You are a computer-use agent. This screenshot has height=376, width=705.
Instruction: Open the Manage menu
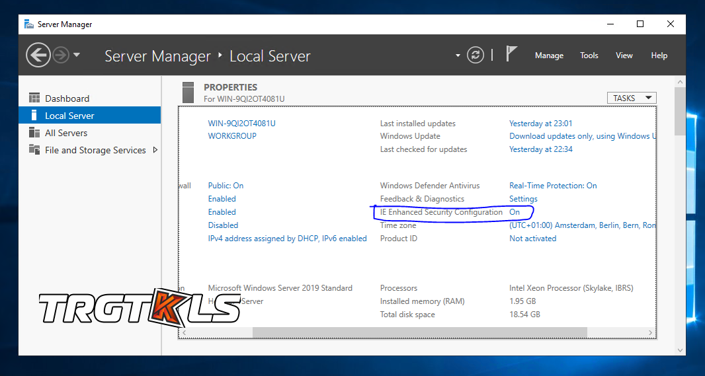coord(549,56)
